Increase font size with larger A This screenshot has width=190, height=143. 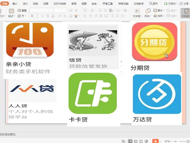coord(71,10)
